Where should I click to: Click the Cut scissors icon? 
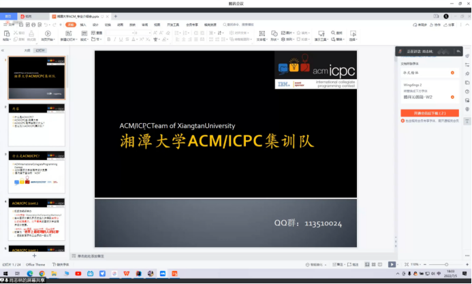point(16,33)
